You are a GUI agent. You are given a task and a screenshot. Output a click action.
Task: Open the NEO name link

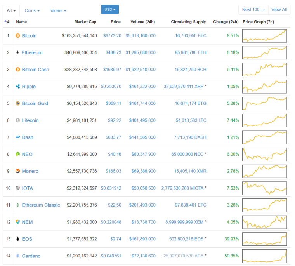pyautogui.click(x=27, y=154)
